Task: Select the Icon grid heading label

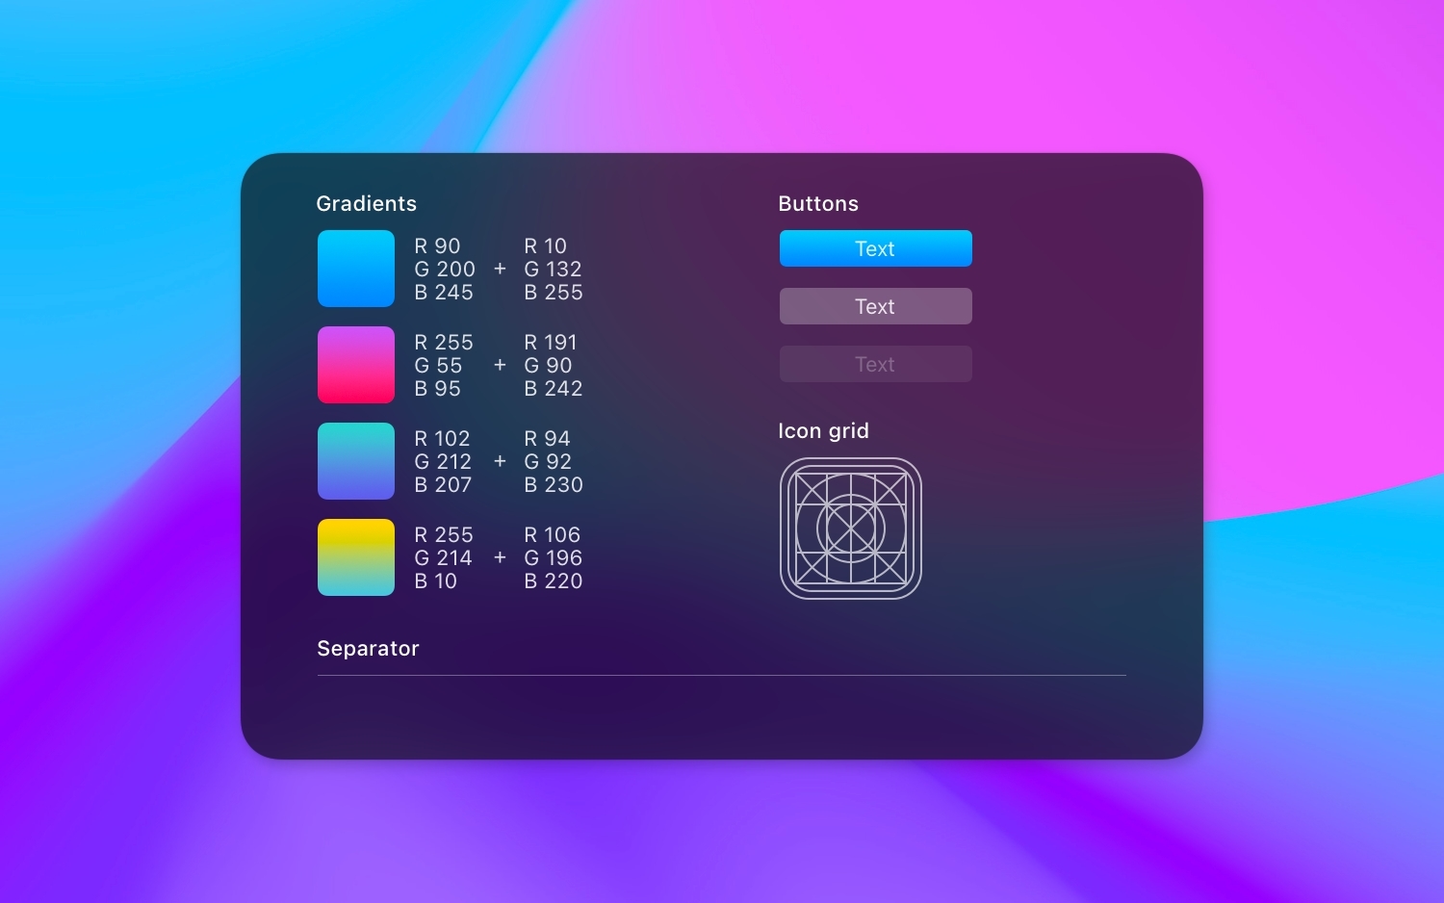Action: 823,431
